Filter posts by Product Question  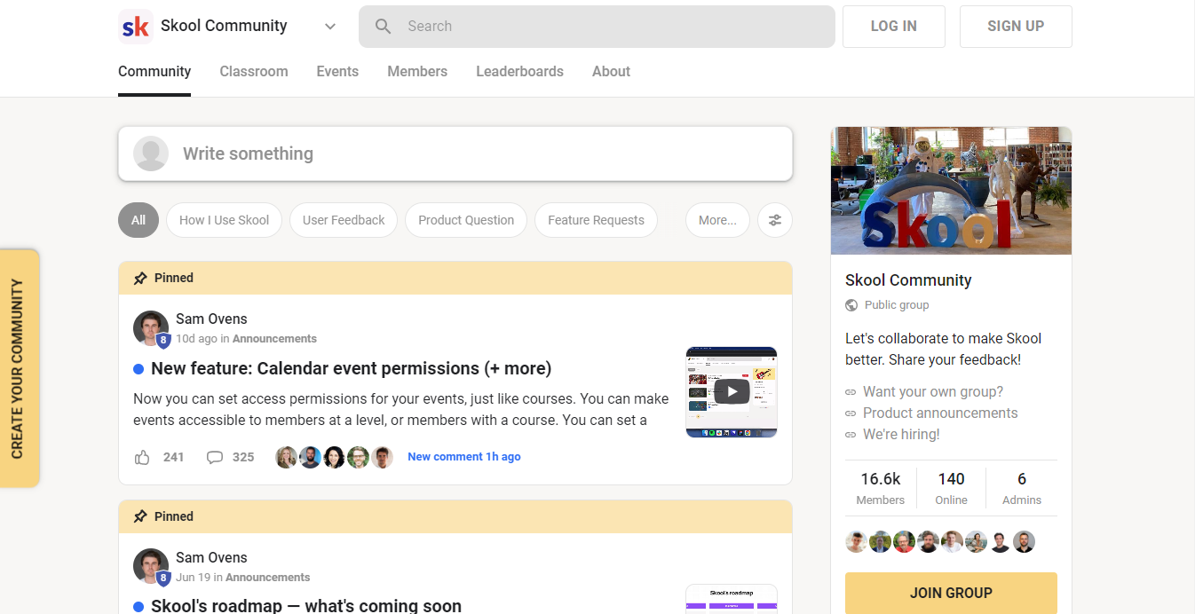[466, 220]
